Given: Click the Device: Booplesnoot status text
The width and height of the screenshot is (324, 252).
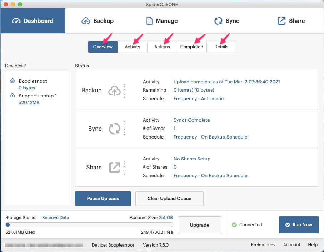Looking at the screenshot, I should pyautogui.click(x=113, y=245).
